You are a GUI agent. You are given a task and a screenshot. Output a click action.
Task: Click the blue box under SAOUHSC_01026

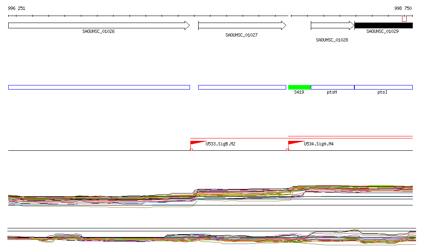(x=99, y=87)
